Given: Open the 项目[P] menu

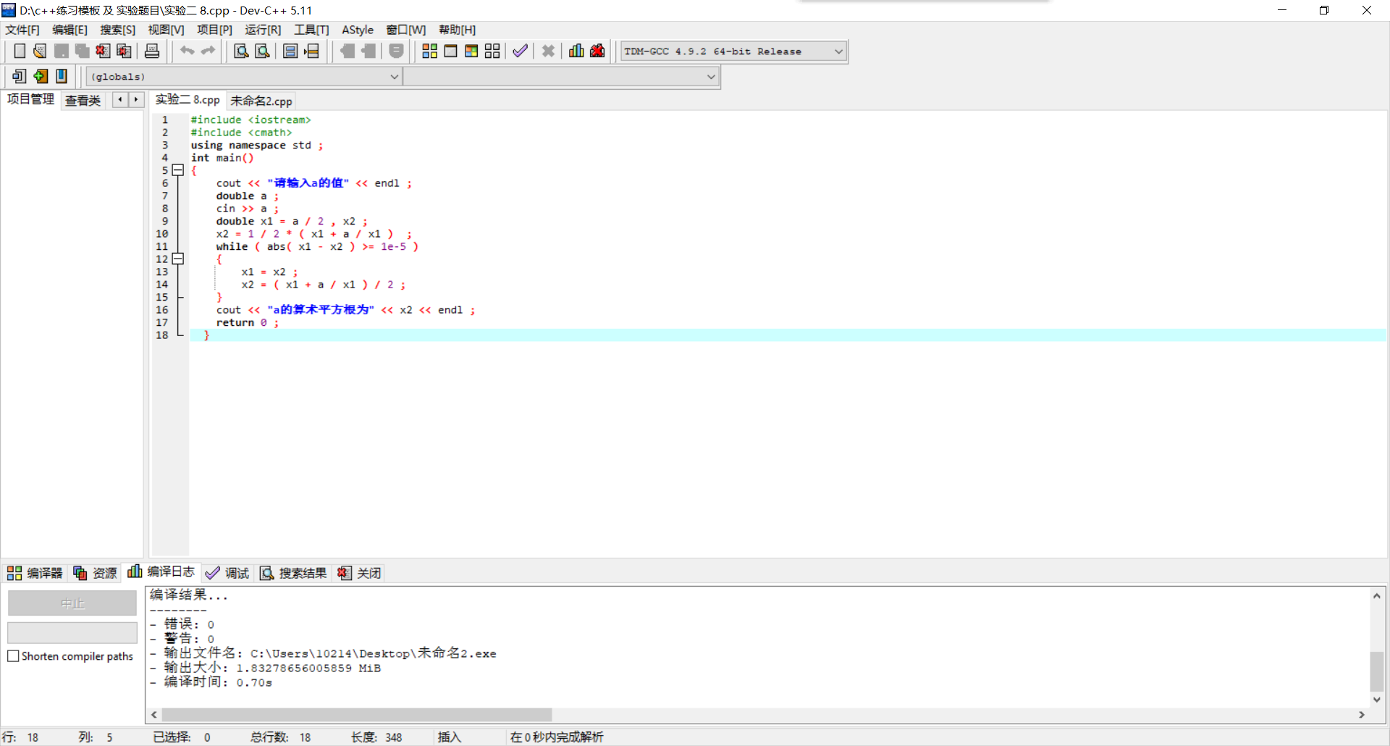Looking at the screenshot, I should pyautogui.click(x=215, y=30).
